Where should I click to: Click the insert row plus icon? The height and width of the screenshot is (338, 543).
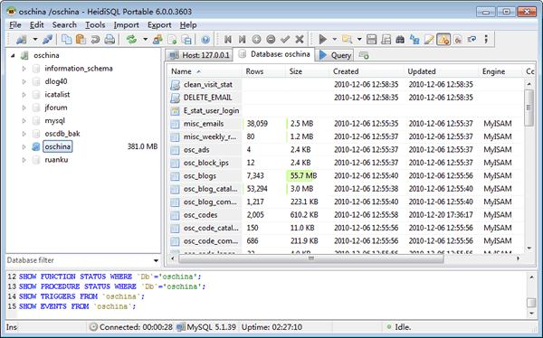256,40
